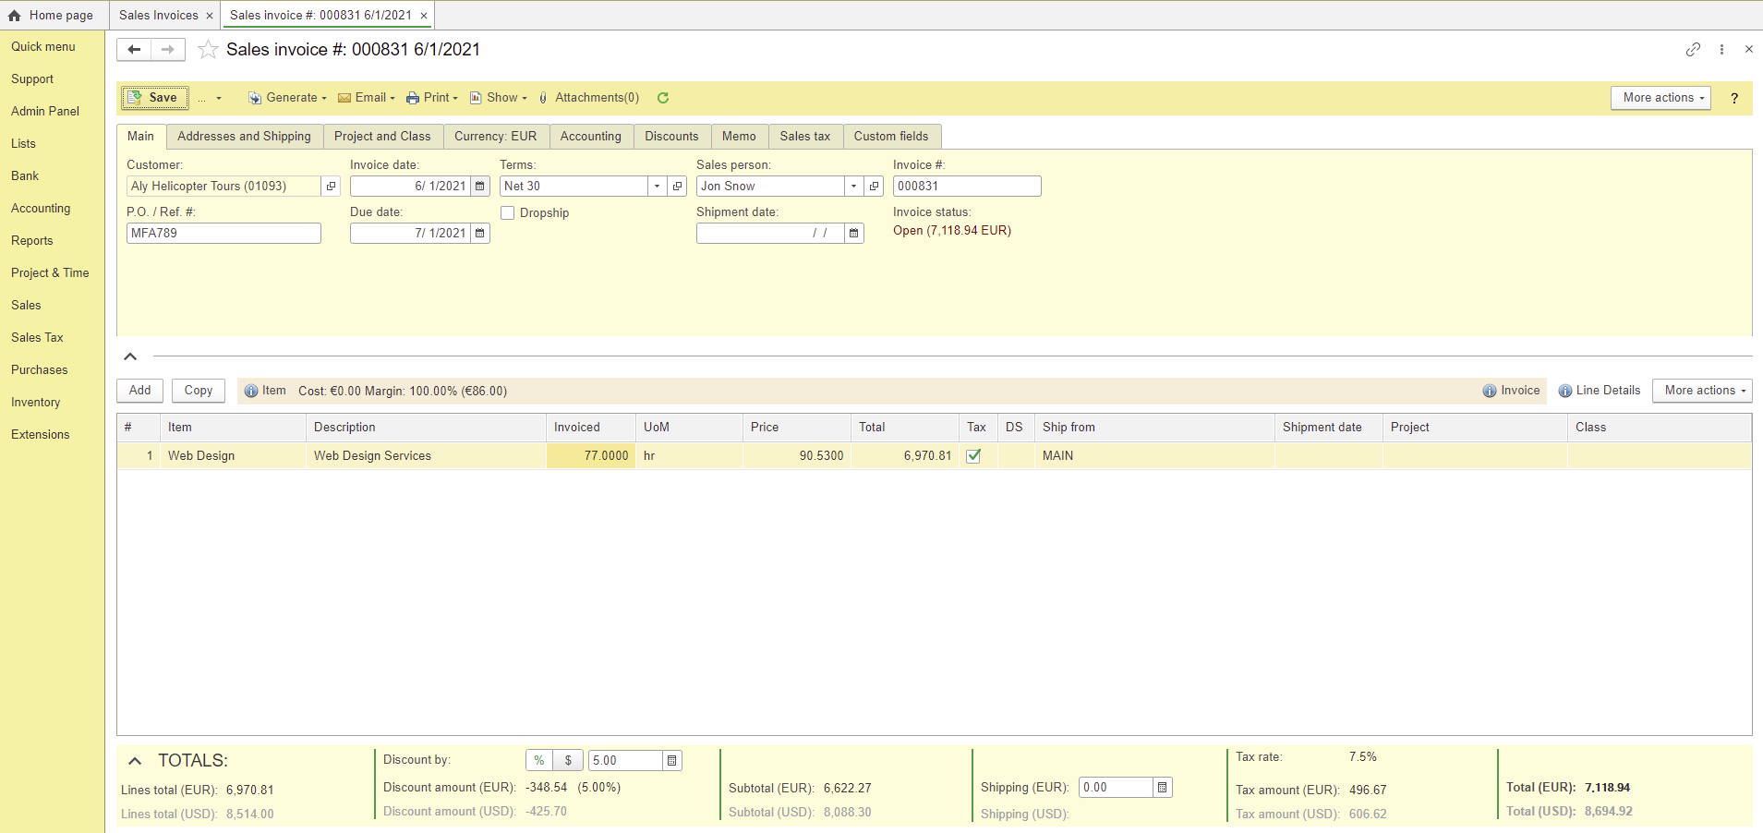Screen dimensions: 1763x833
Task: Open Sales Tax section in sidebar
Action: click(37, 338)
